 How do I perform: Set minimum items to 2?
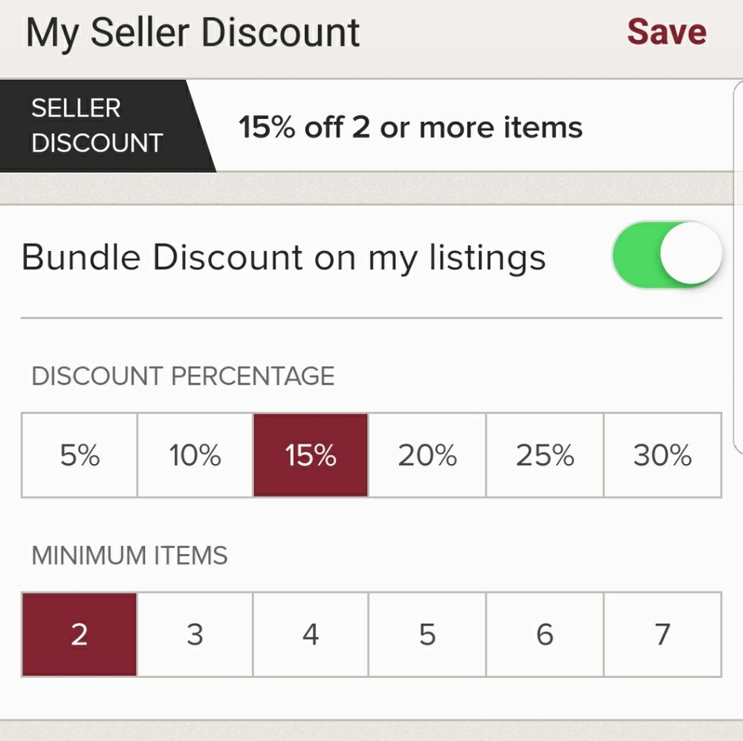[80, 635]
